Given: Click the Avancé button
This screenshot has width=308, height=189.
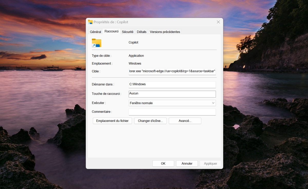Looking at the screenshot, I should point(185,121).
